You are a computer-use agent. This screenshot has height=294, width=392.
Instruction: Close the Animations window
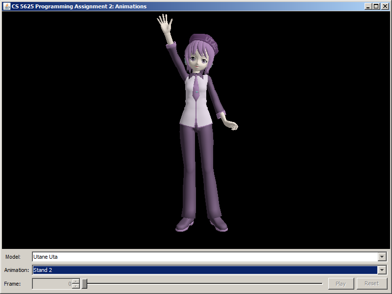[384, 6]
